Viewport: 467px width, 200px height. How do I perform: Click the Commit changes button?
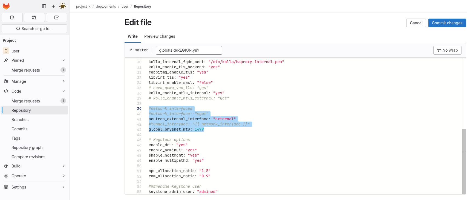click(x=447, y=23)
